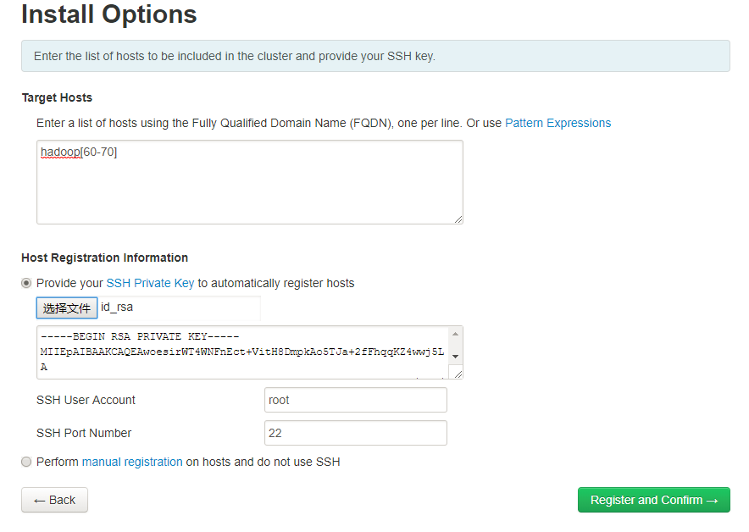
Task: Select the manual registration radio option
Action: click(26, 462)
